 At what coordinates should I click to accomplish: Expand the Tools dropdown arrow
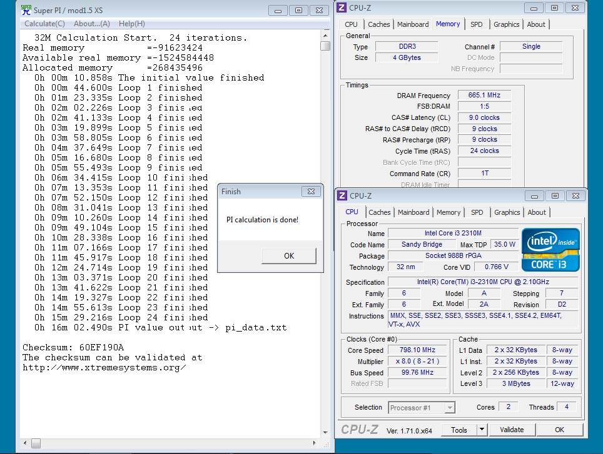[482, 430]
